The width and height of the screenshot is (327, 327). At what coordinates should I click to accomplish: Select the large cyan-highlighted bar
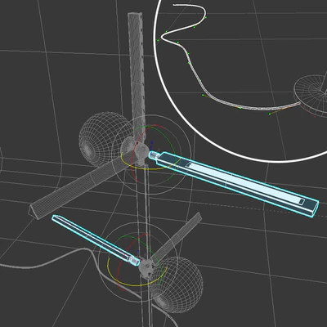(x=235, y=183)
